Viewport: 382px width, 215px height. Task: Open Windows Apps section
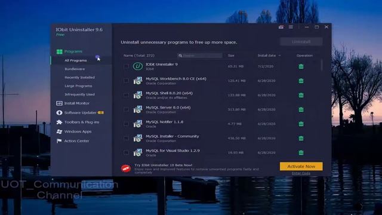(78, 131)
